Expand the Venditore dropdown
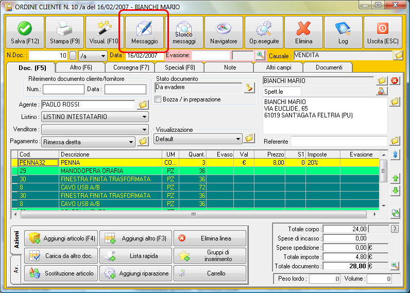The height and width of the screenshot is (293, 410). 144,129
